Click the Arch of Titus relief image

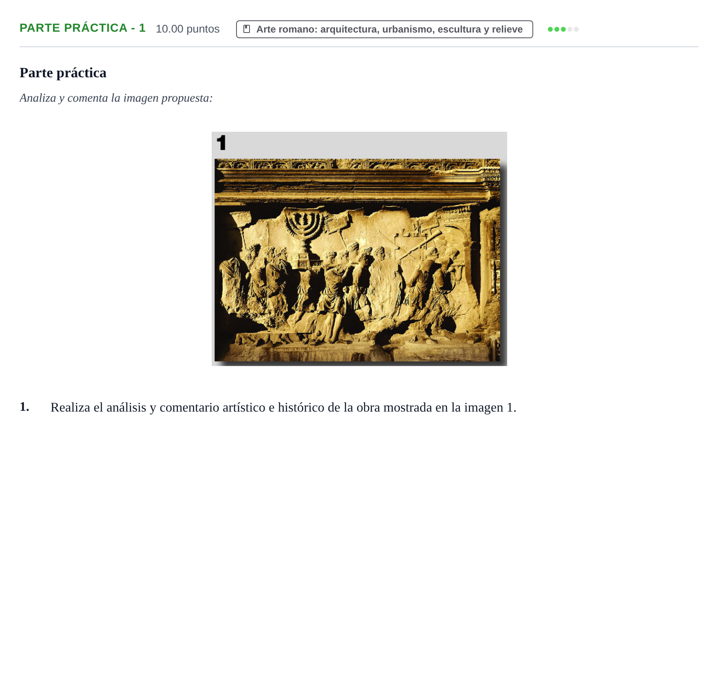359,249
